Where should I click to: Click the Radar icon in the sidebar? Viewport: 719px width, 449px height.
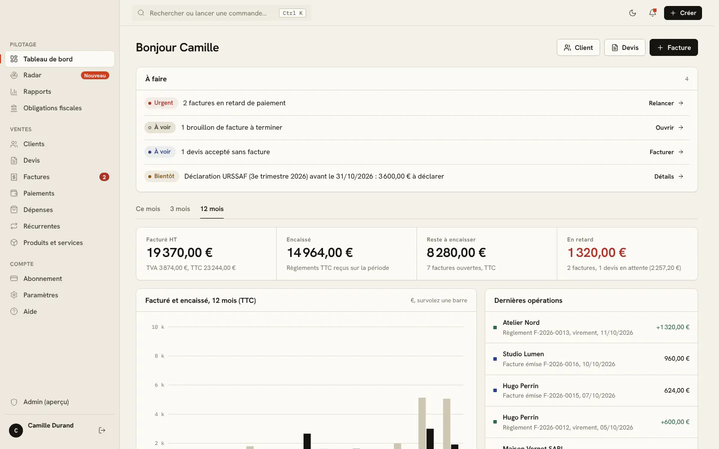(14, 75)
